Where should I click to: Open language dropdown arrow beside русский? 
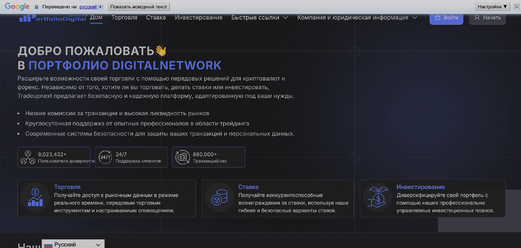[101, 7]
